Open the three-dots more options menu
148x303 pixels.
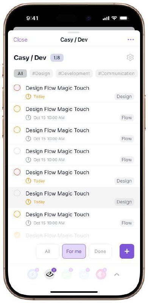point(131,40)
